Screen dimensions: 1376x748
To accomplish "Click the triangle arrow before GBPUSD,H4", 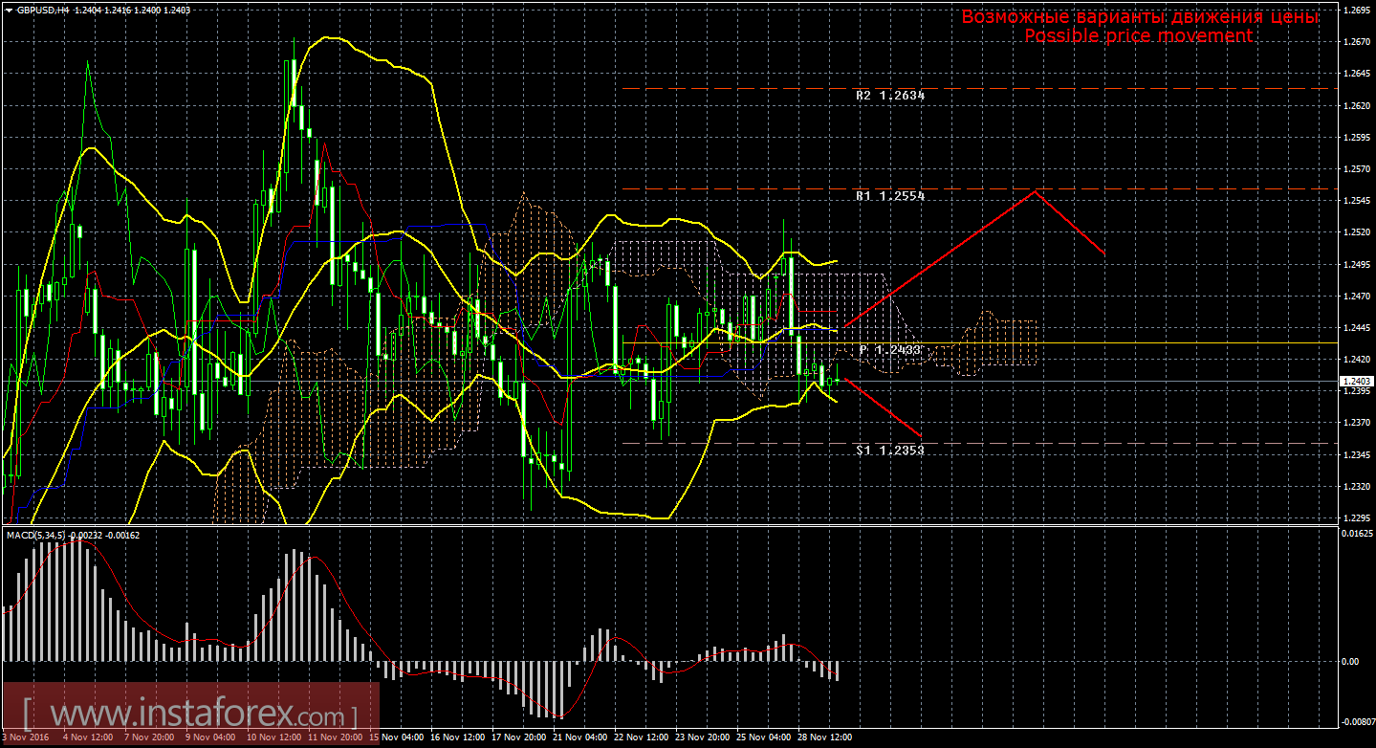I will pos(8,9).
